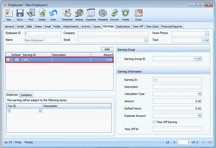Enable the Time Off Earning checkbox
216x148 pixels.
pos(154,122)
